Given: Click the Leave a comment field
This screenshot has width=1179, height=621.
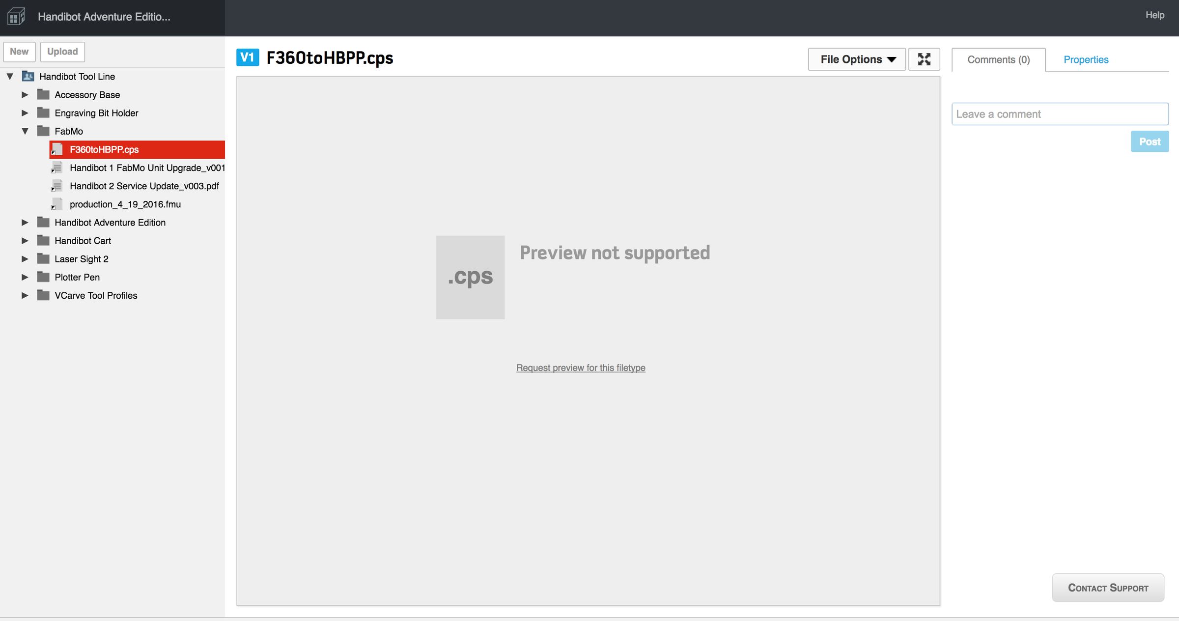Looking at the screenshot, I should coord(1060,114).
